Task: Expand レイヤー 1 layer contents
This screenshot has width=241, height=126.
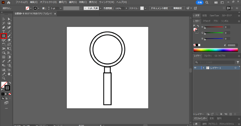Action: 203,68
